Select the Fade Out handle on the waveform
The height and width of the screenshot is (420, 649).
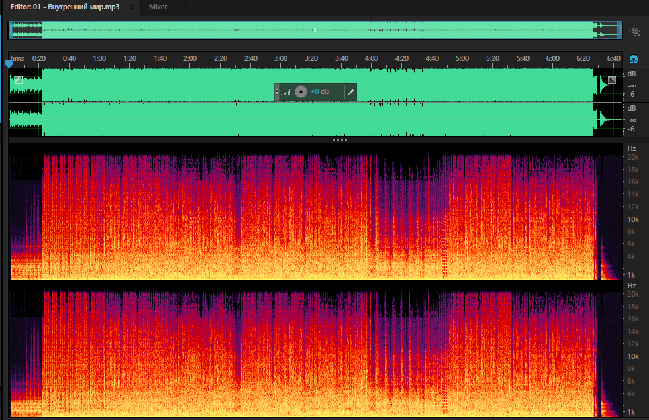(612, 80)
